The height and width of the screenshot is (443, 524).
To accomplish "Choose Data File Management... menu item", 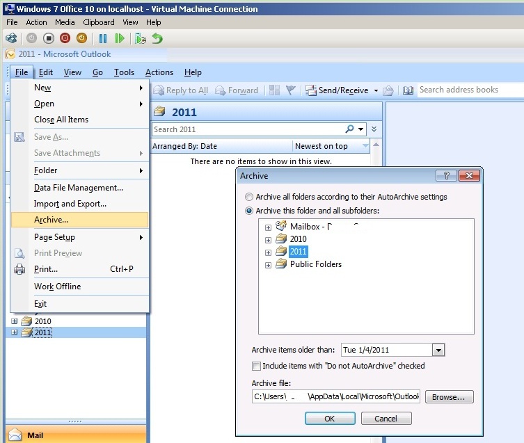I will coord(79,188).
